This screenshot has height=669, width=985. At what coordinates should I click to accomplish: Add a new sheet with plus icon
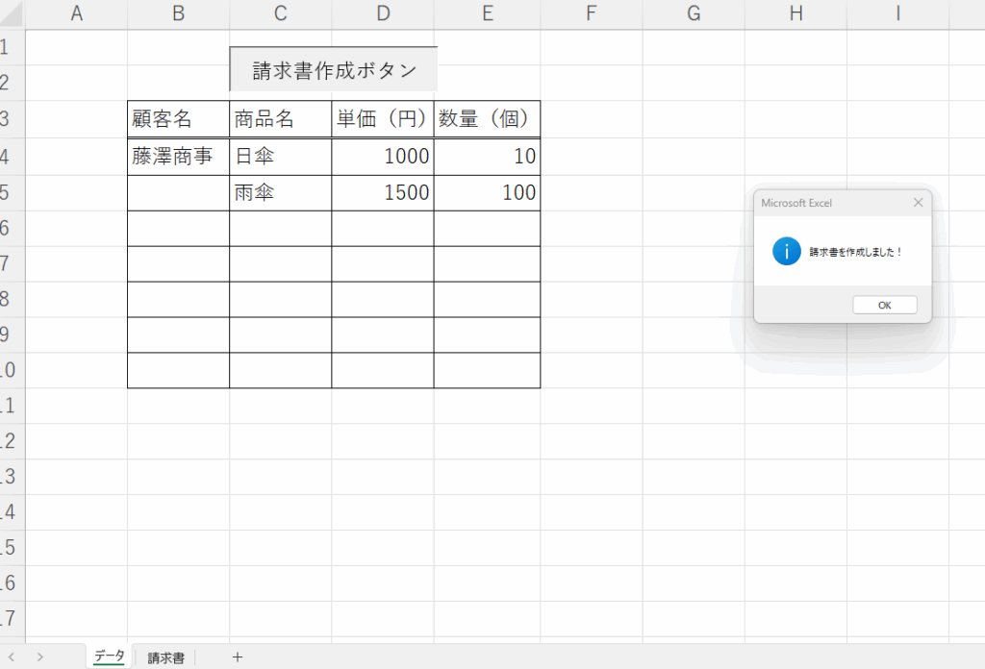[238, 657]
